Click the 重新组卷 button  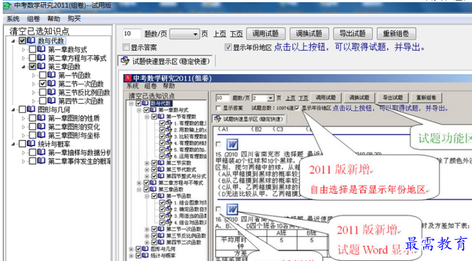coord(396,34)
